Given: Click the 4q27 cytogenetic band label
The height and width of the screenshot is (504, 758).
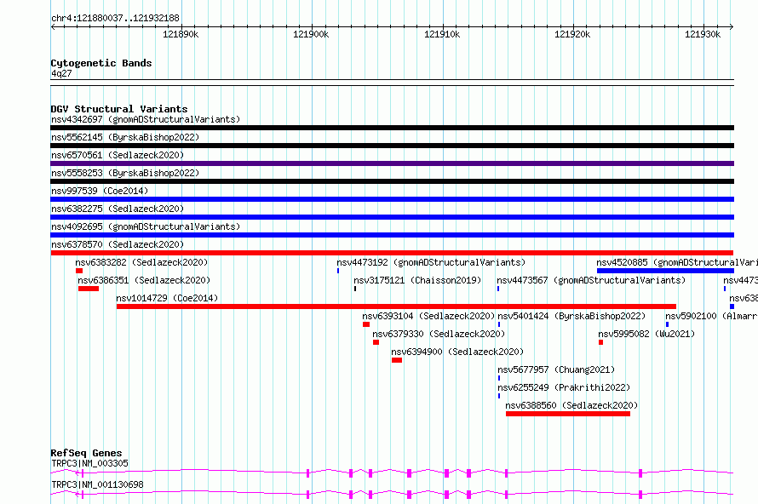Looking at the screenshot, I should point(61,73).
